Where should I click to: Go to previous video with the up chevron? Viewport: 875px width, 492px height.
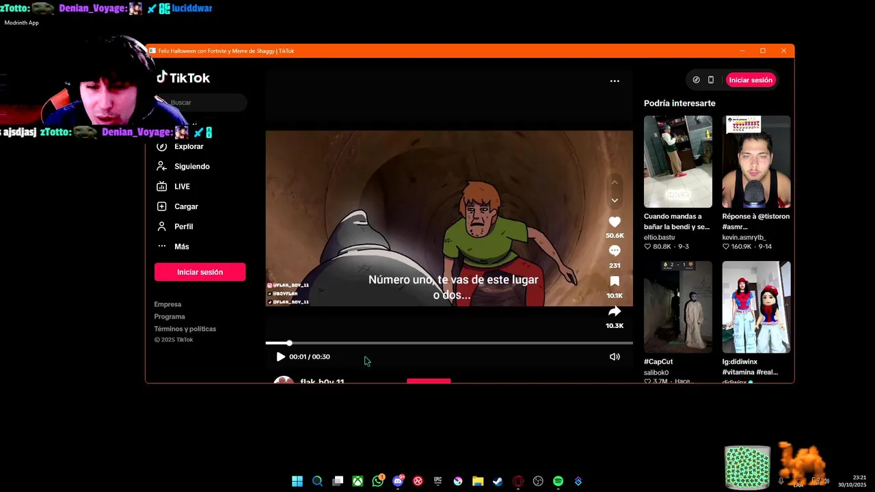(615, 182)
